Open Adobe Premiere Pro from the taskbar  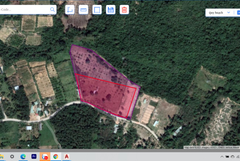[x=34, y=156]
